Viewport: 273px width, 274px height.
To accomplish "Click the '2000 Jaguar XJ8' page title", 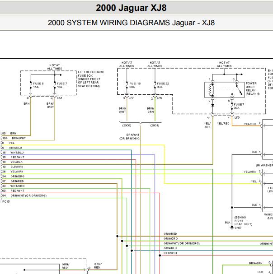I will [x=131, y=8].
